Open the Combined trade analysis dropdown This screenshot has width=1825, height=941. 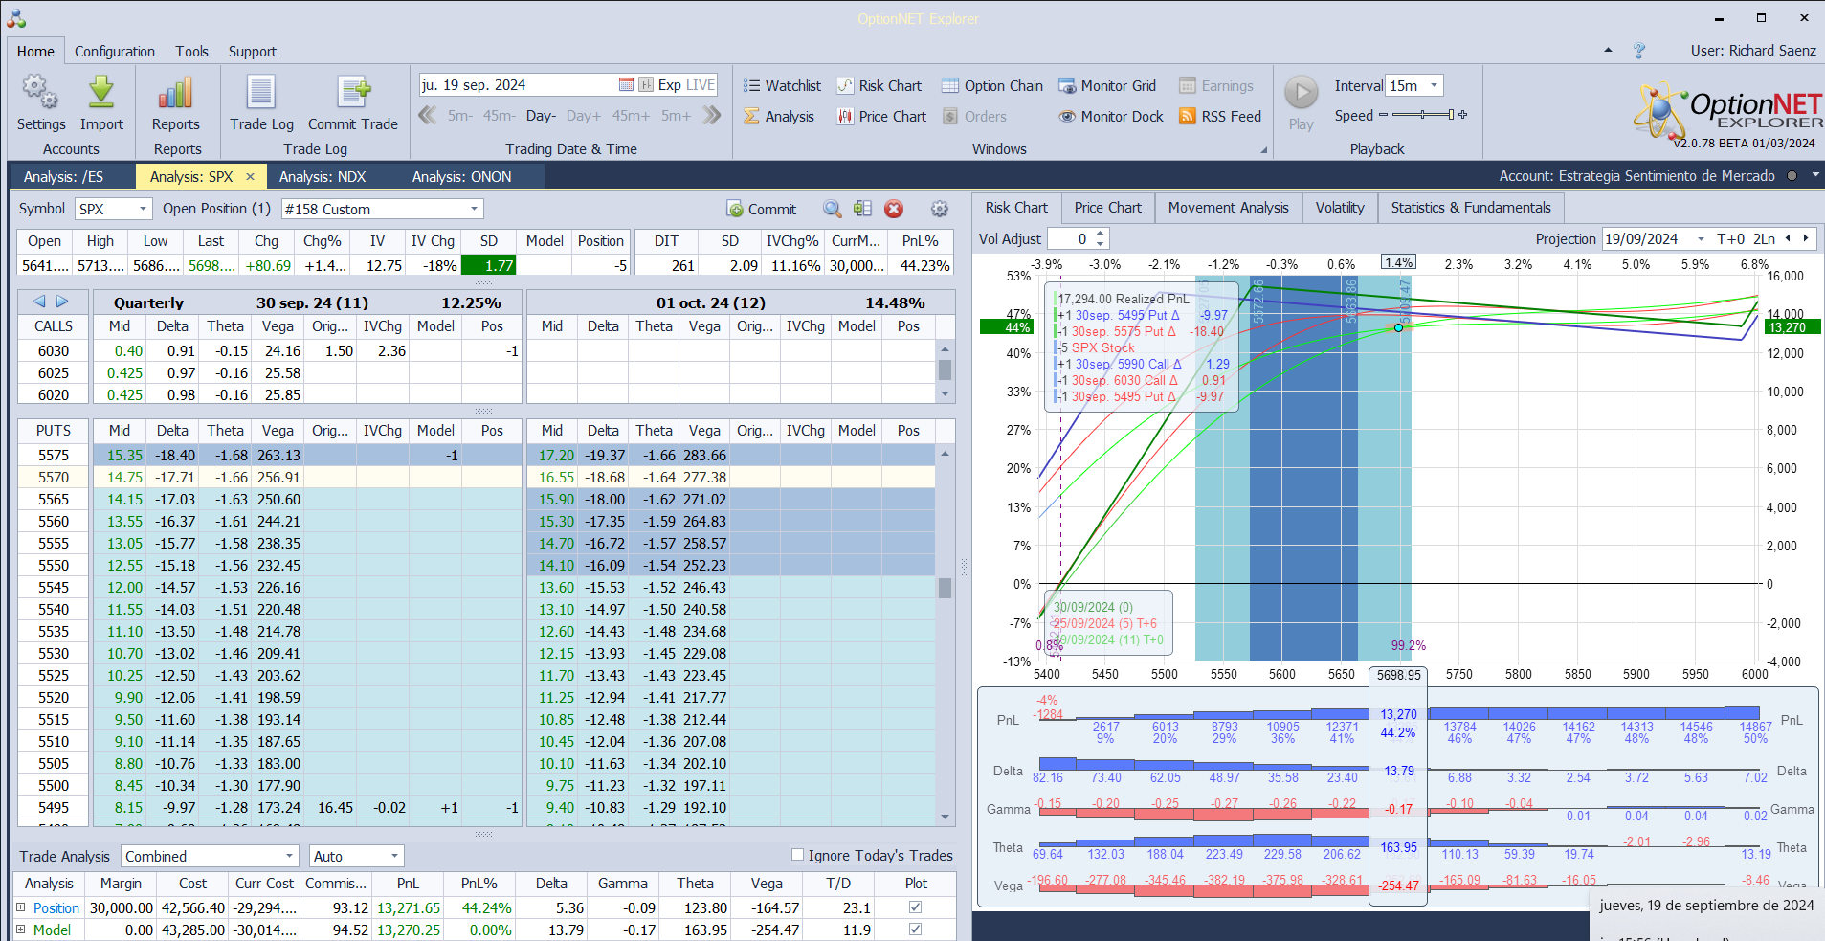pos(289,856)
